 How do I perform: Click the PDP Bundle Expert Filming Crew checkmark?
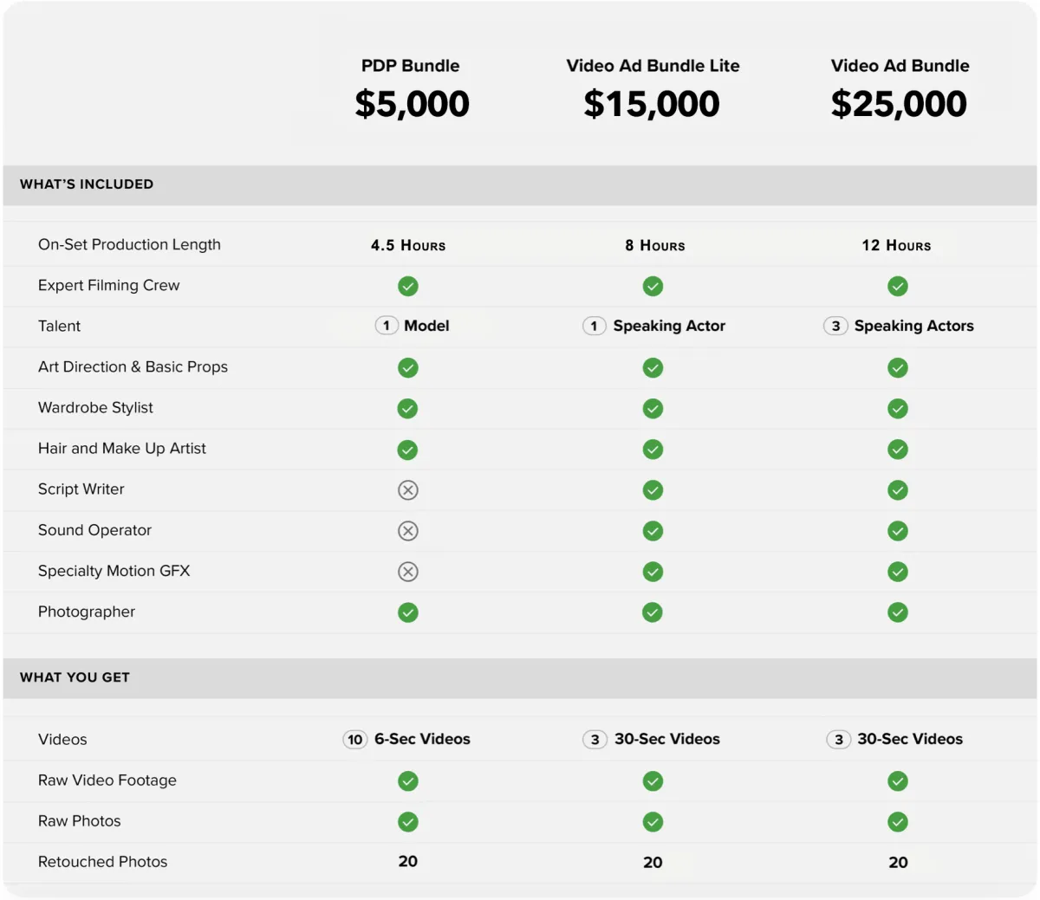408,286
